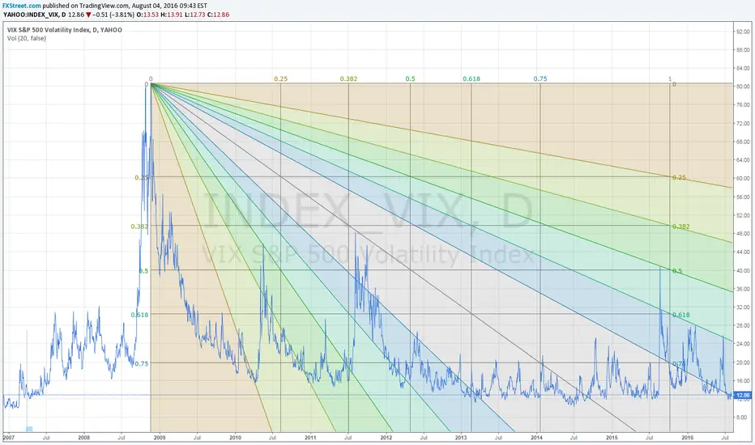Click the 44.00 price axis label

[743, 252]
